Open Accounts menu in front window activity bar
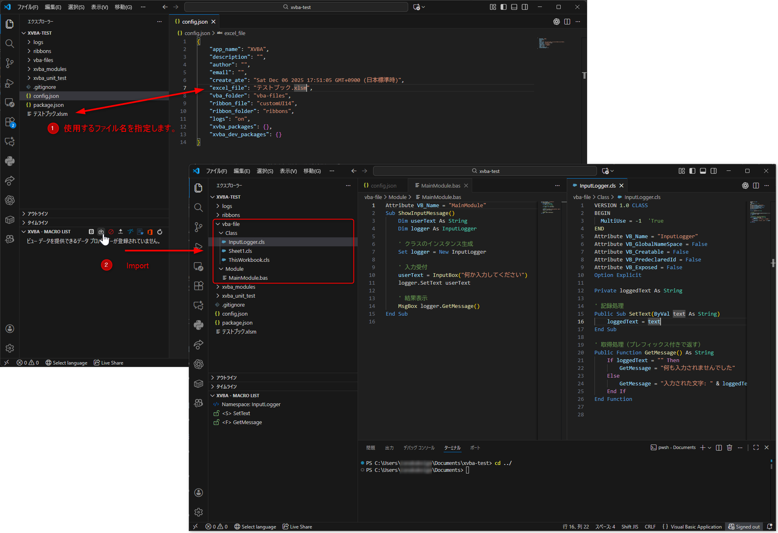The image size is (778, 533). [x=199, y=493]
